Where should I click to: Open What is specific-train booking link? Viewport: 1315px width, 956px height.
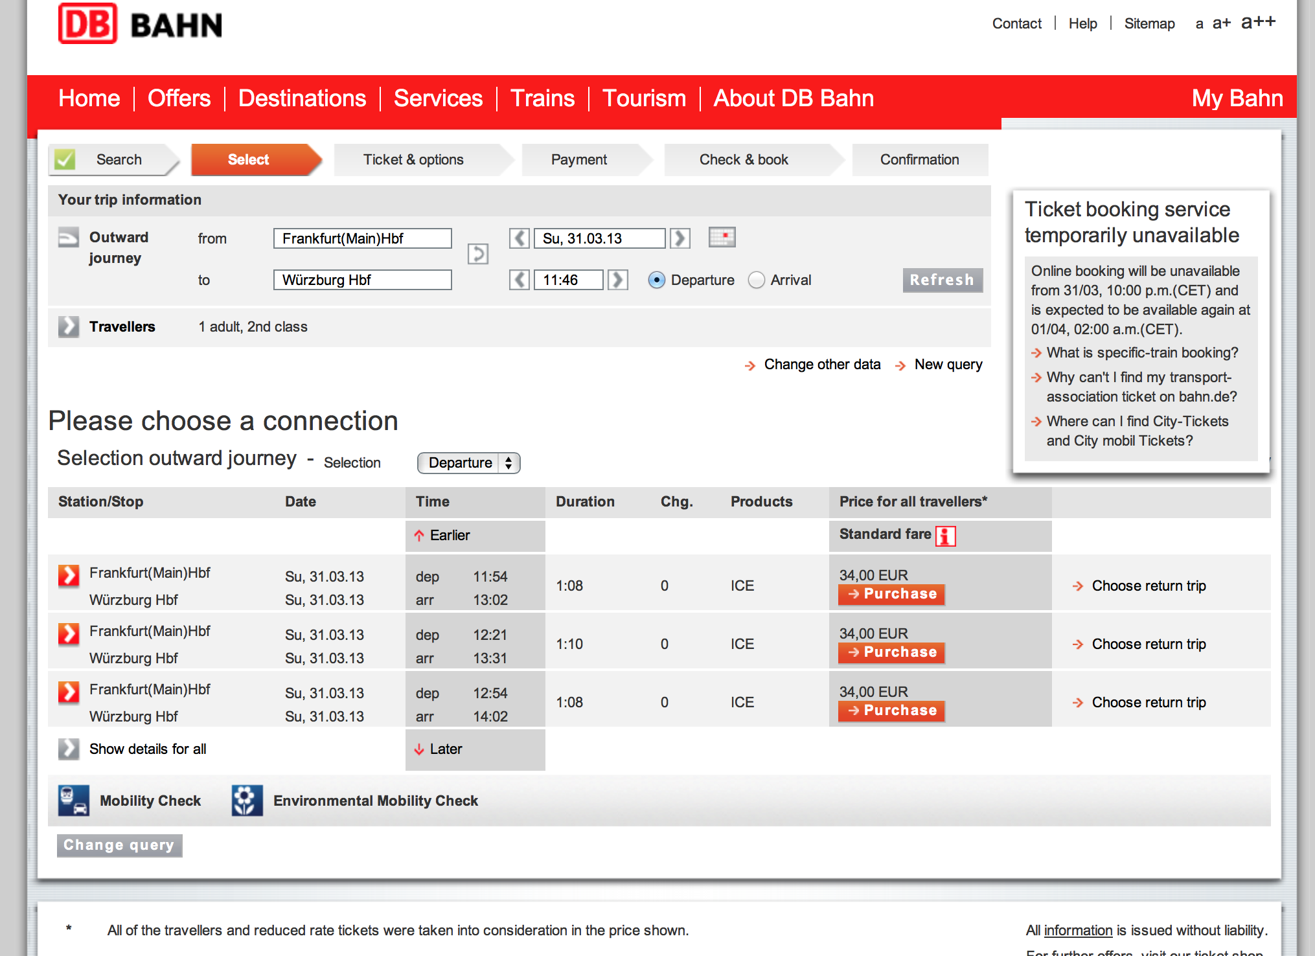coord(1142,352)
